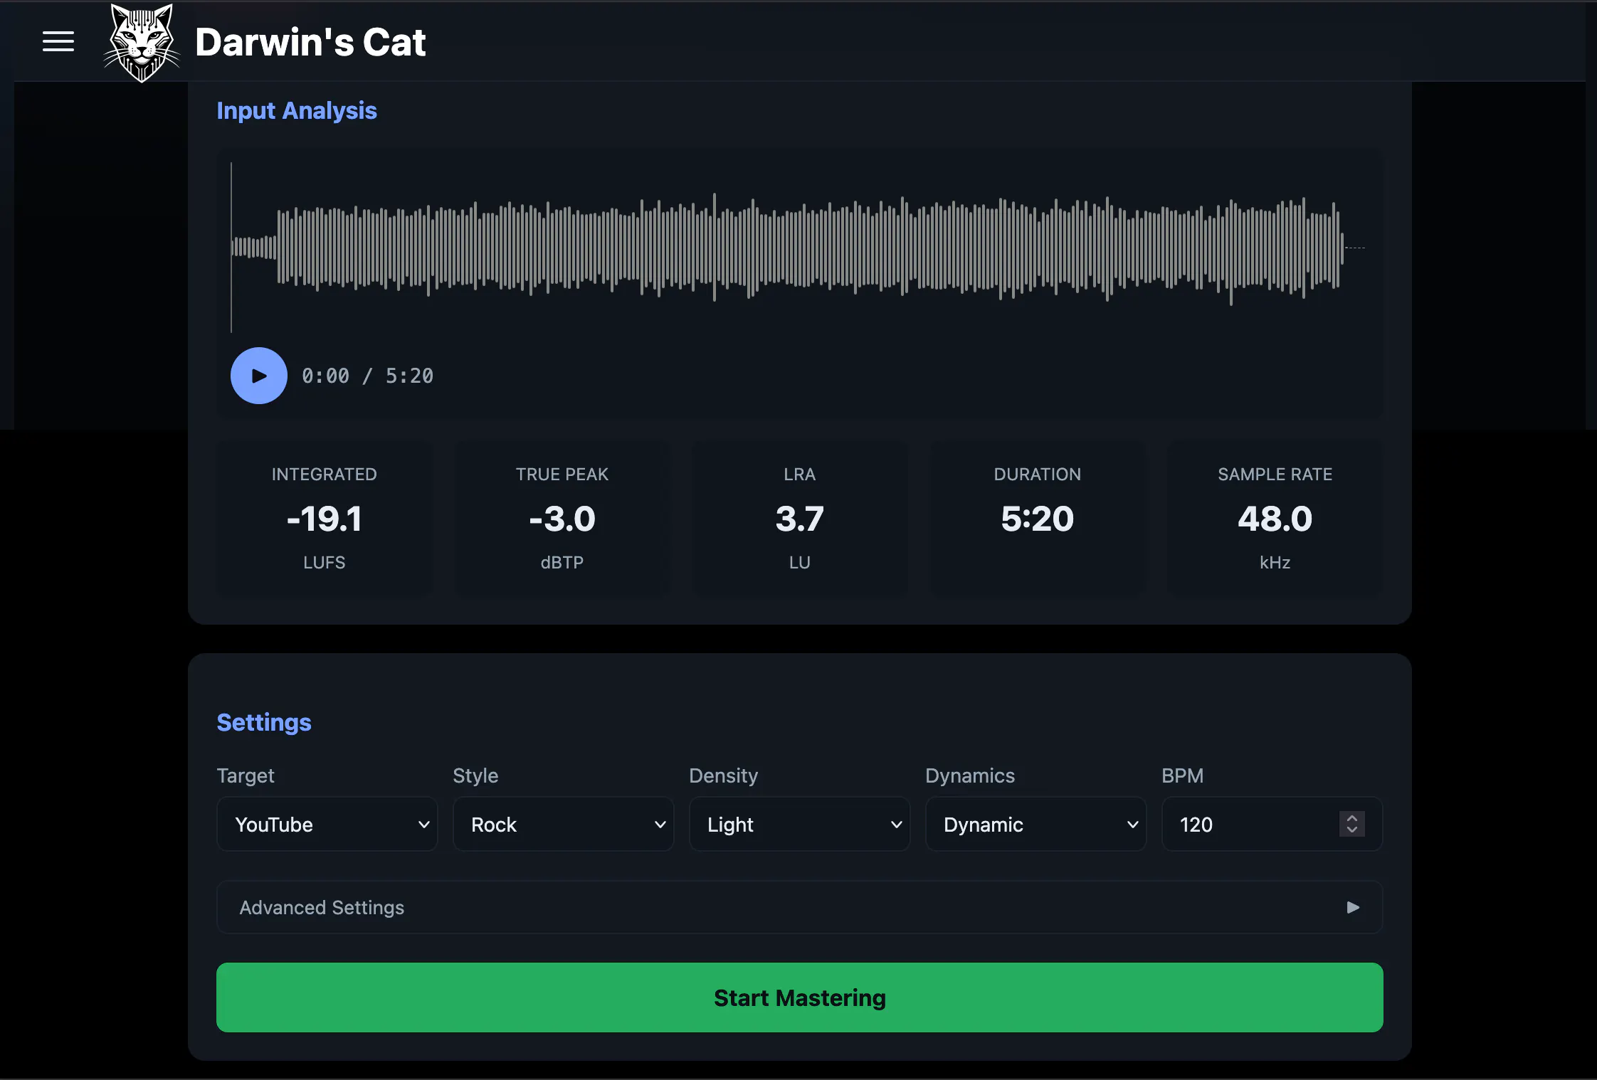Click the kHz unit text
The width and height of the screenshot is (1597, 1080).
(1275, 563)
